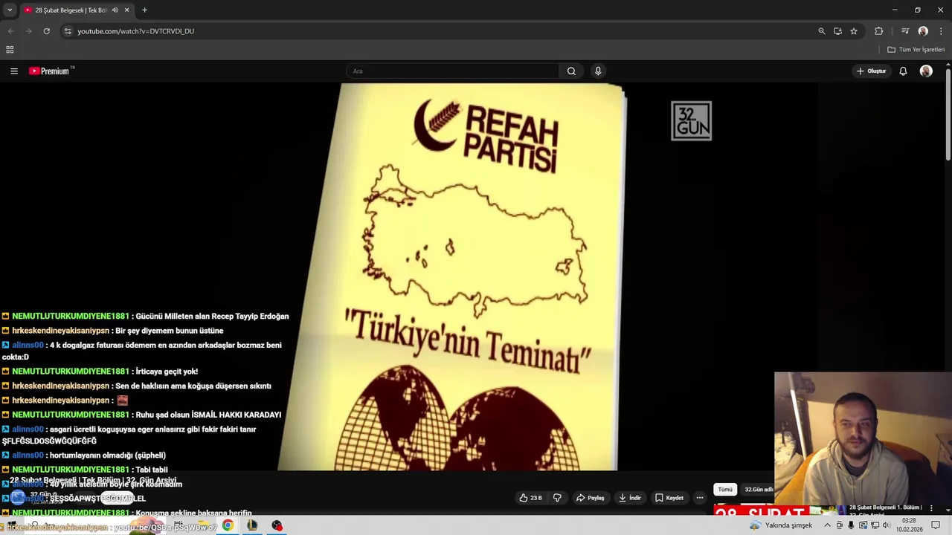Viewport: 952px width, 535px height.
Task: Open the YouTube hamburger guide menu
Action: (14, 71)
